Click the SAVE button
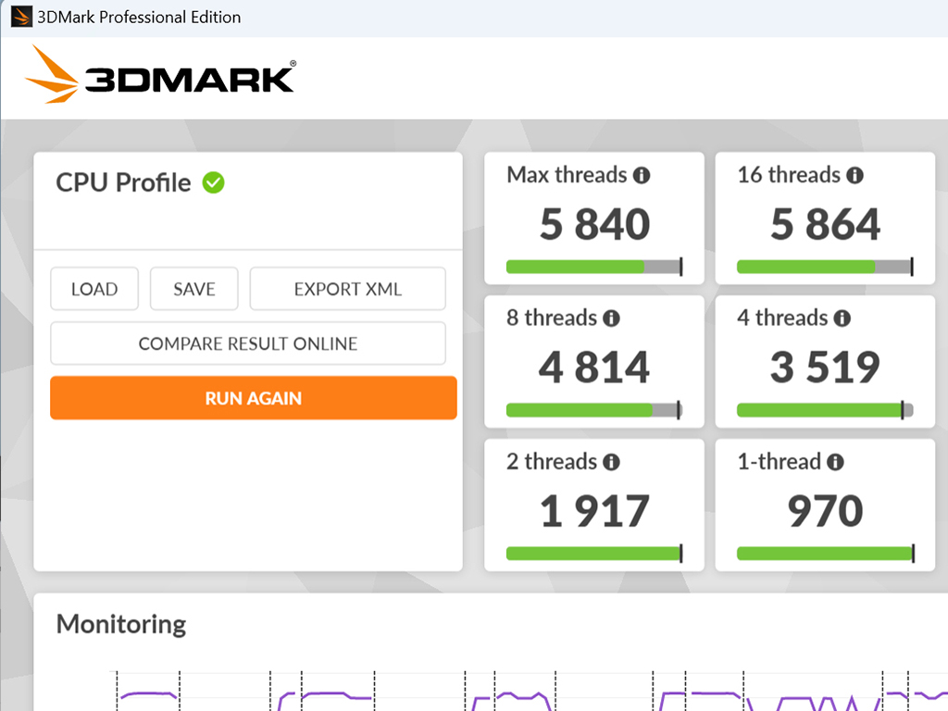 194,289
